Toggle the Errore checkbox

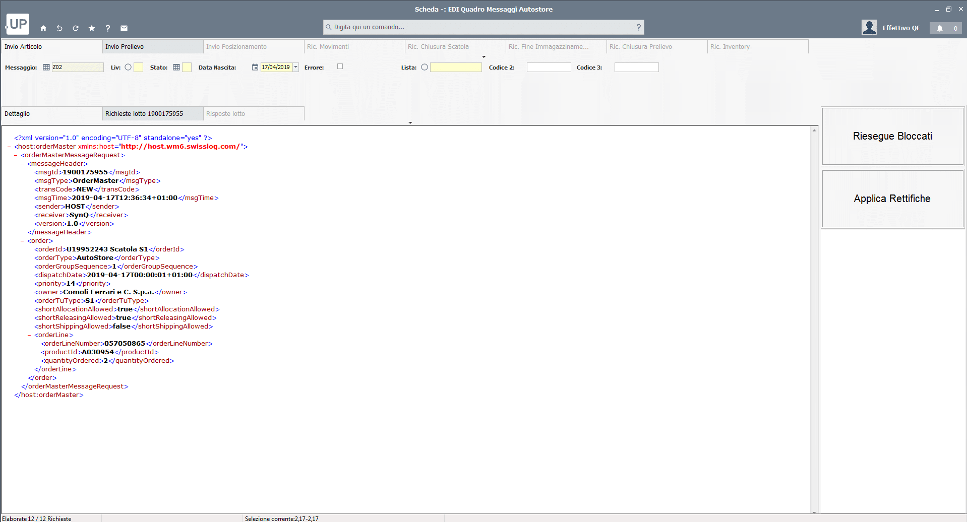tap(340, 66)
